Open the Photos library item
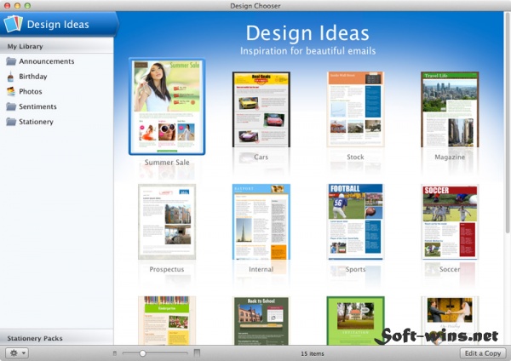Image resolution: width=511 pixels, height=361 pixels. click(57, 91)
